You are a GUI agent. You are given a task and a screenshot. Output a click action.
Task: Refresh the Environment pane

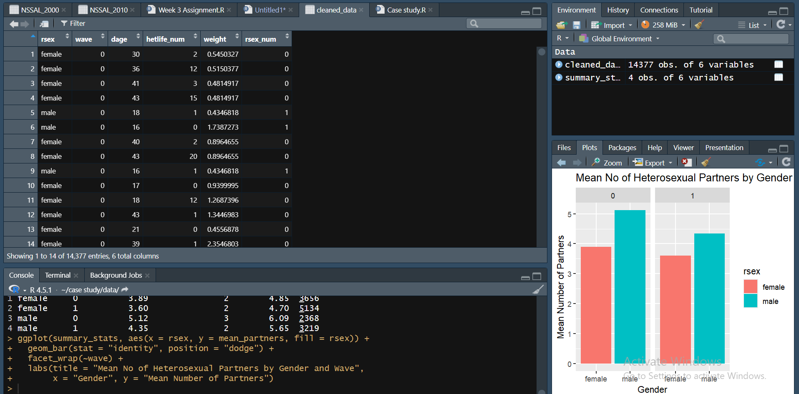click(x=781, y=25)
